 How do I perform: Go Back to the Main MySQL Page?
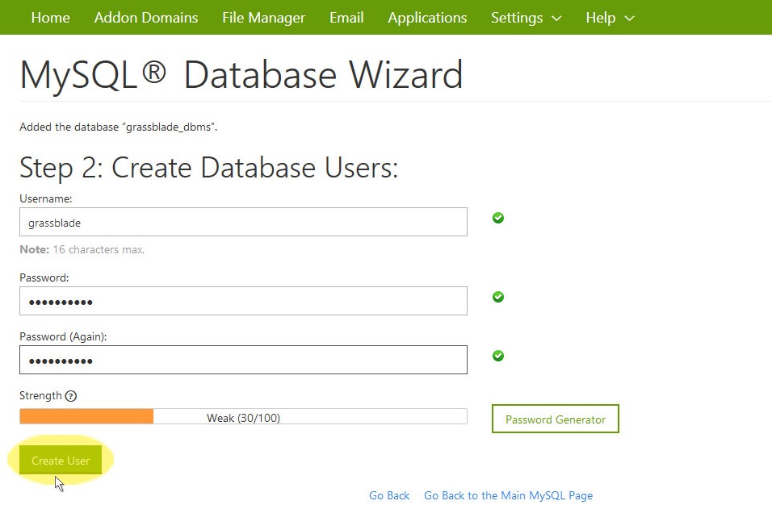pos(508,495)
